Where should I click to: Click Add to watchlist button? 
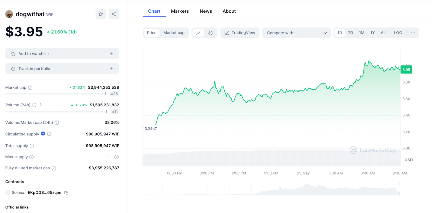point(62,54)
